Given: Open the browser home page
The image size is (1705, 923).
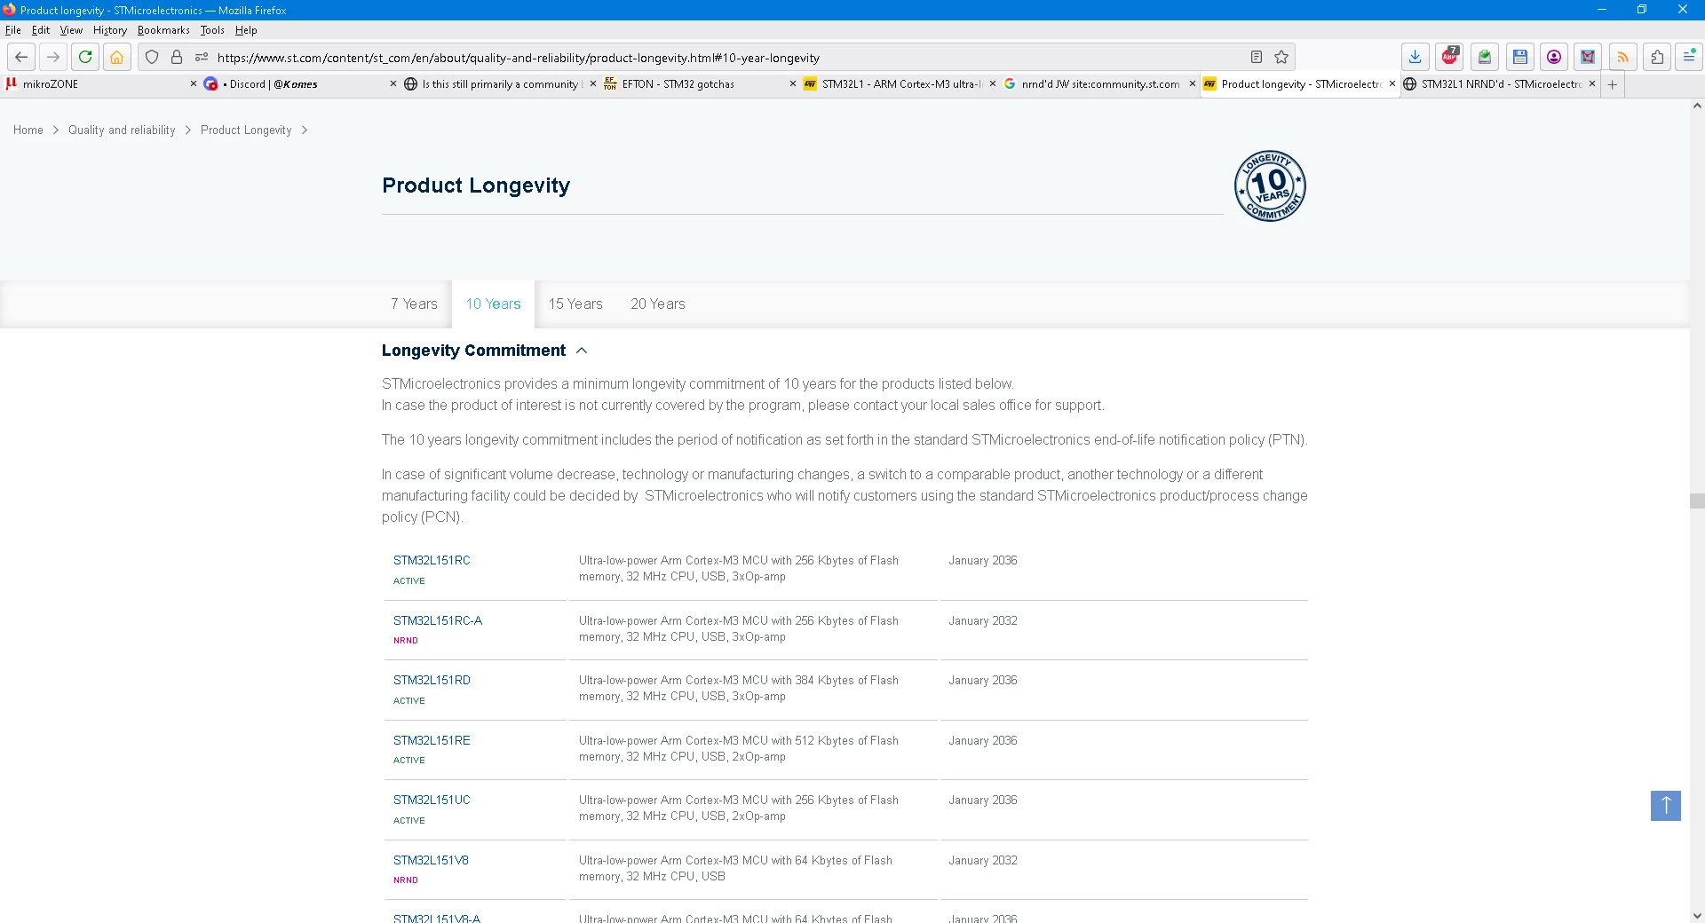Looking at the screenshot, I should tap(117, 57).
